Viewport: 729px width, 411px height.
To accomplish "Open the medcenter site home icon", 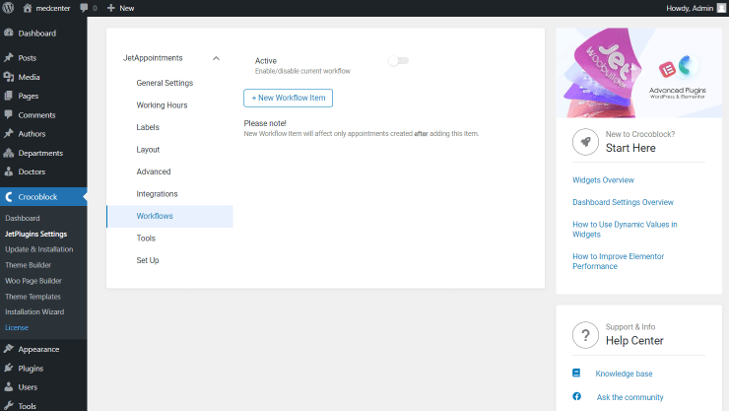I will pyautogui.click(x=28, y=8).
